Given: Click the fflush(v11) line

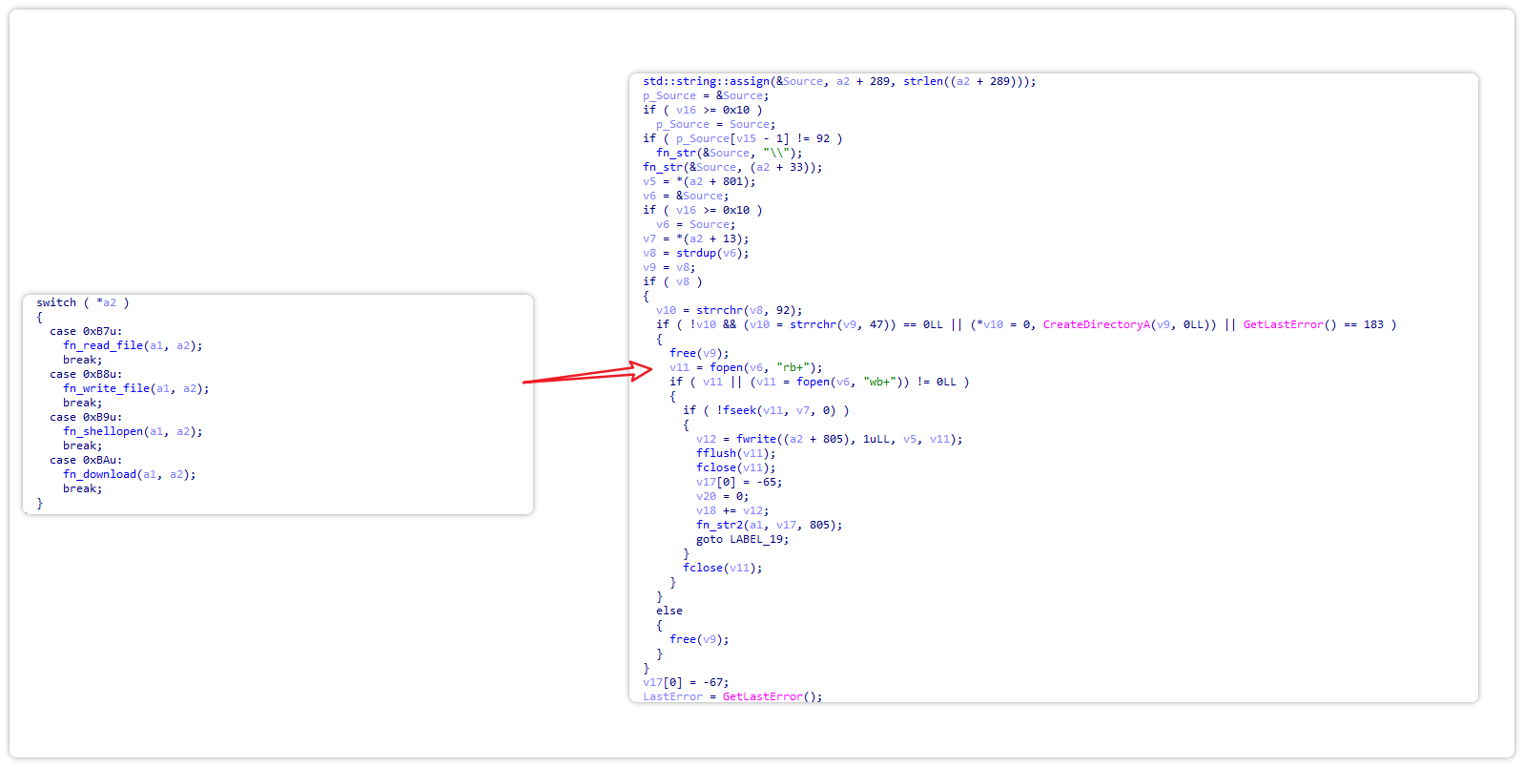Looking at the screenshot, I should (735, 453).
